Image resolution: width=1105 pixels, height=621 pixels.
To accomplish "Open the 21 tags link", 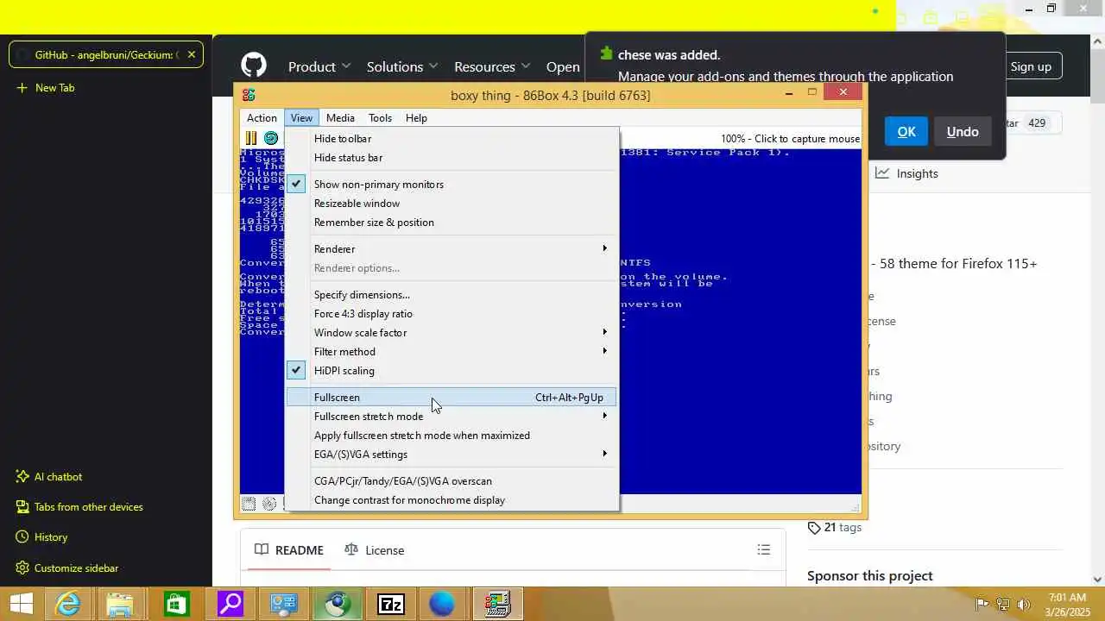I will (x=835, y=527).
